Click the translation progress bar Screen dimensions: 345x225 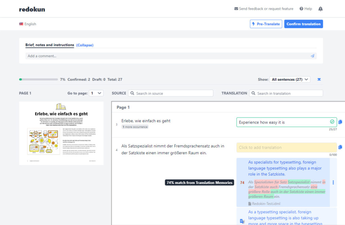tap(38, 80)
